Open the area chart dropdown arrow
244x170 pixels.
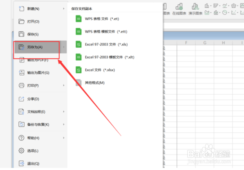point(211,13)
